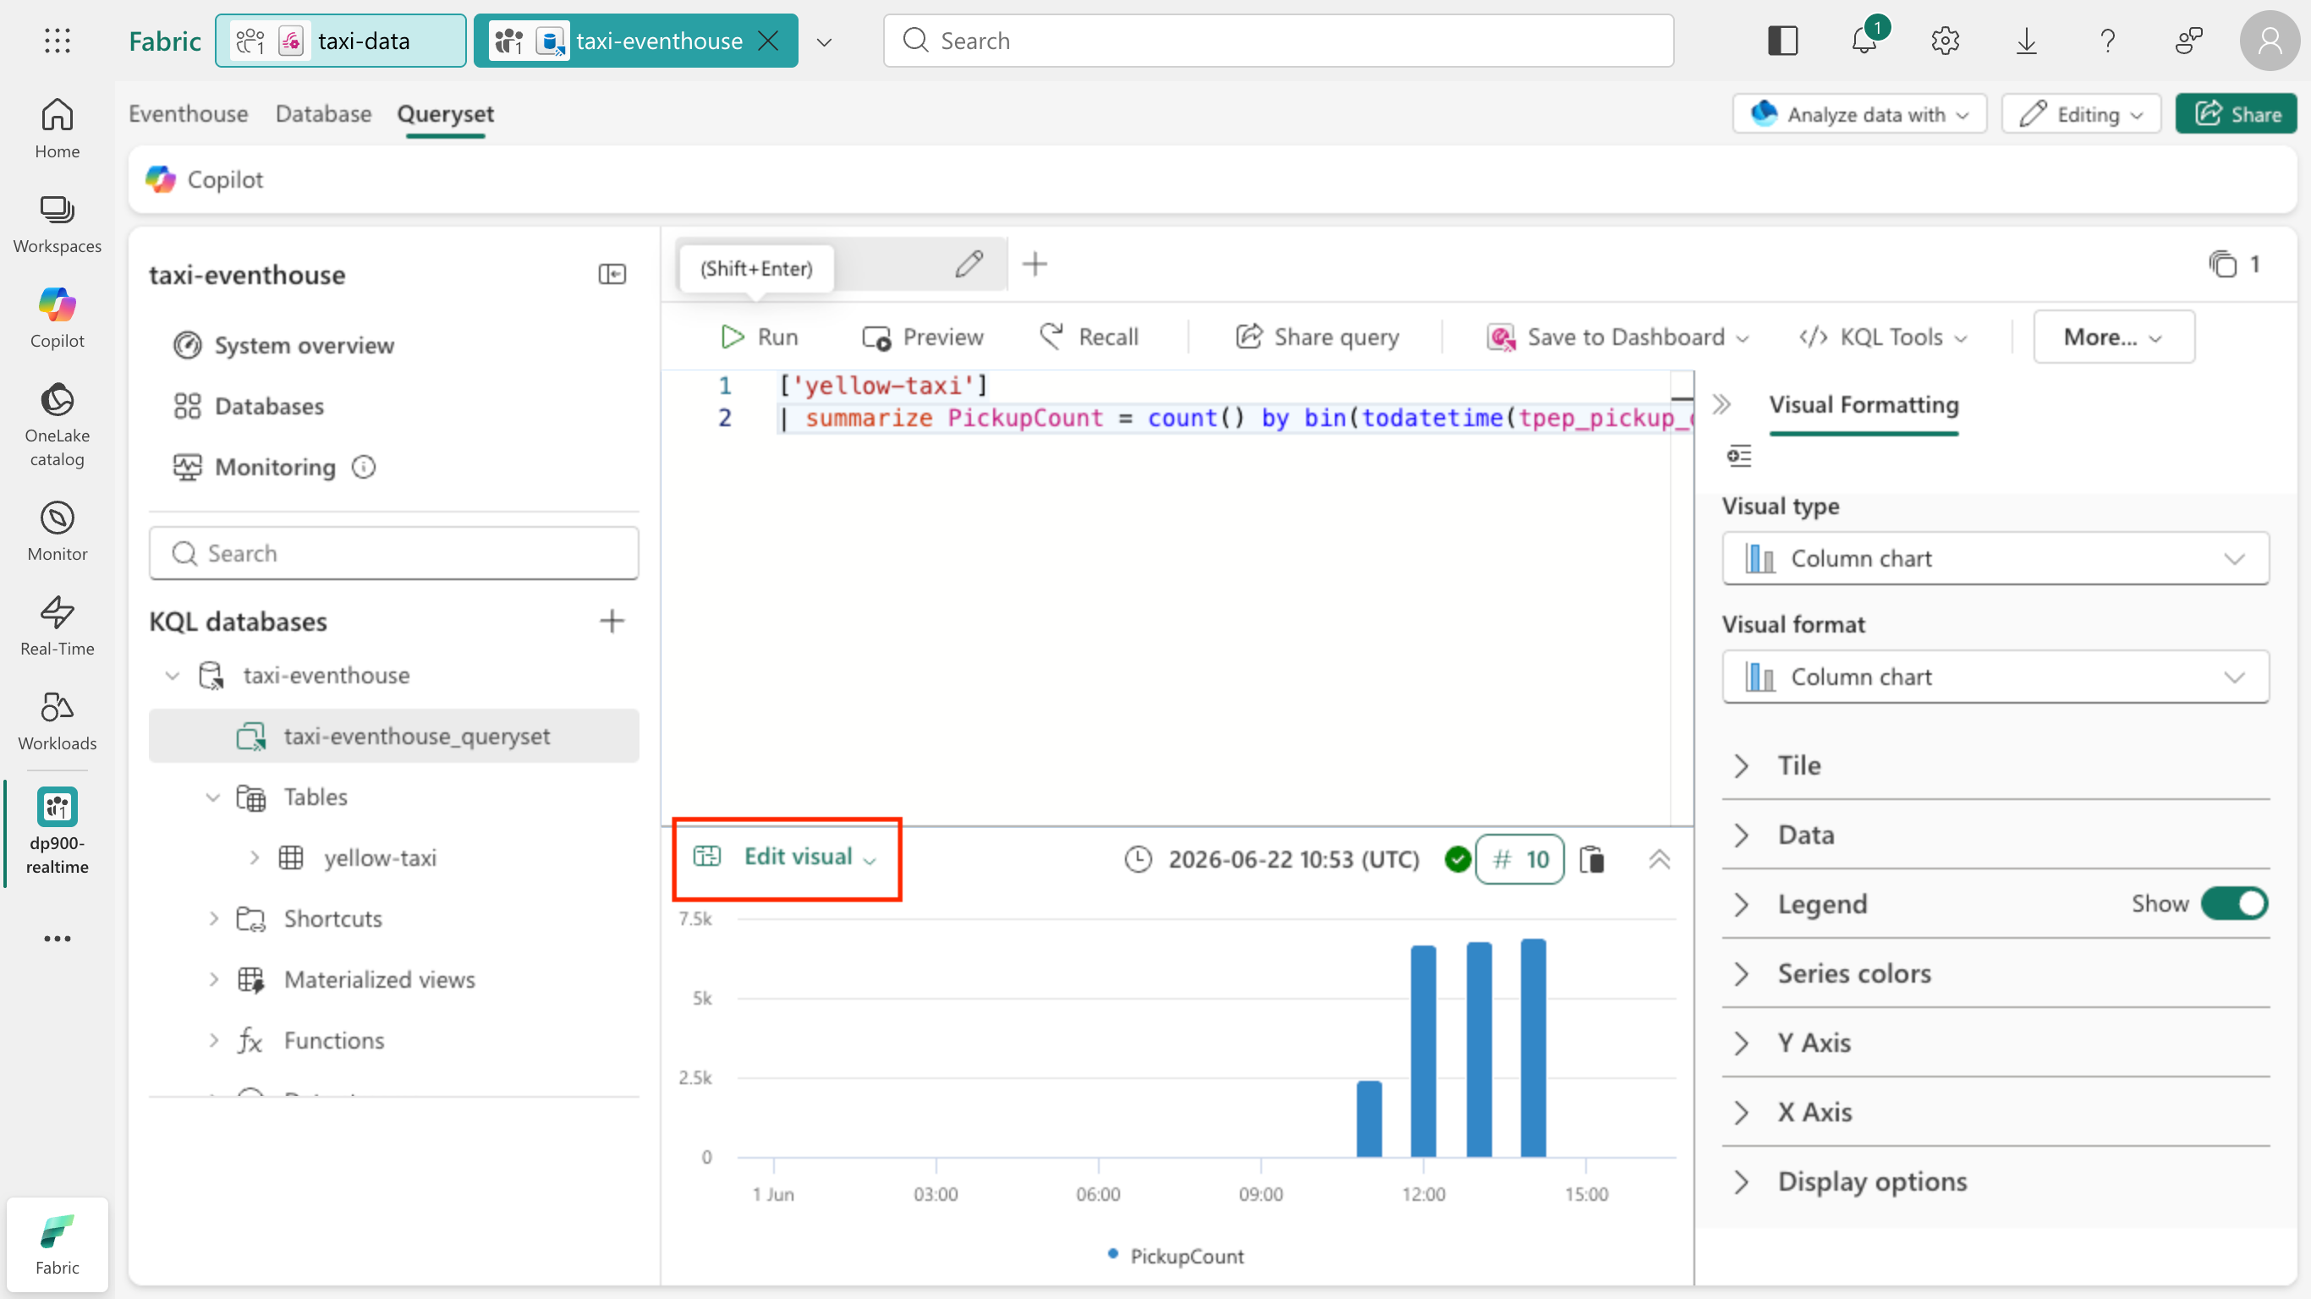Expand the Functions tree node
2311x1299 pixels.
(x=212, y=1039)
